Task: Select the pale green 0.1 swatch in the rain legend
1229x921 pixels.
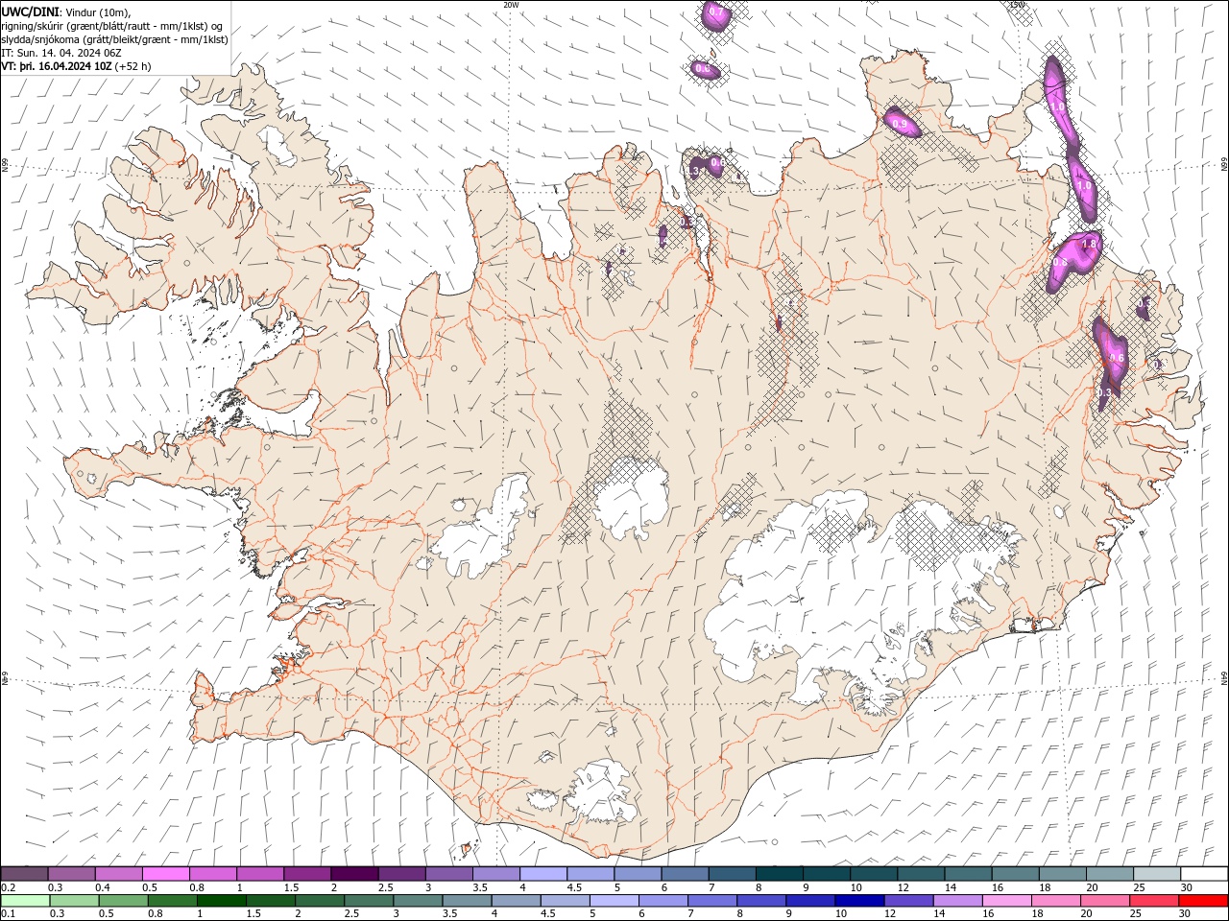Action: (x=26, y=901)
